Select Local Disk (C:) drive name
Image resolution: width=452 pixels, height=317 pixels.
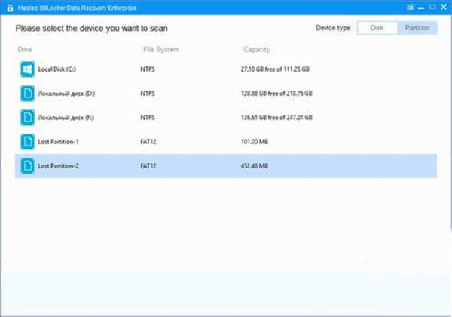click(56, 69)
